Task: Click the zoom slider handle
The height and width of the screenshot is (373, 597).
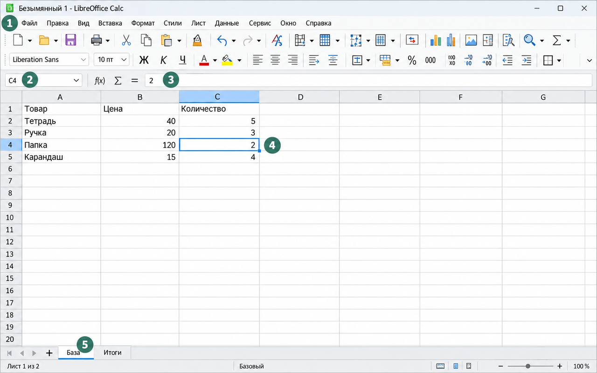Action: [x=528, y=366]
